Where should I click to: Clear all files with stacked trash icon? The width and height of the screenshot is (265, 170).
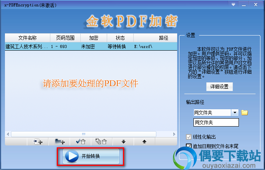coord(102,142)
